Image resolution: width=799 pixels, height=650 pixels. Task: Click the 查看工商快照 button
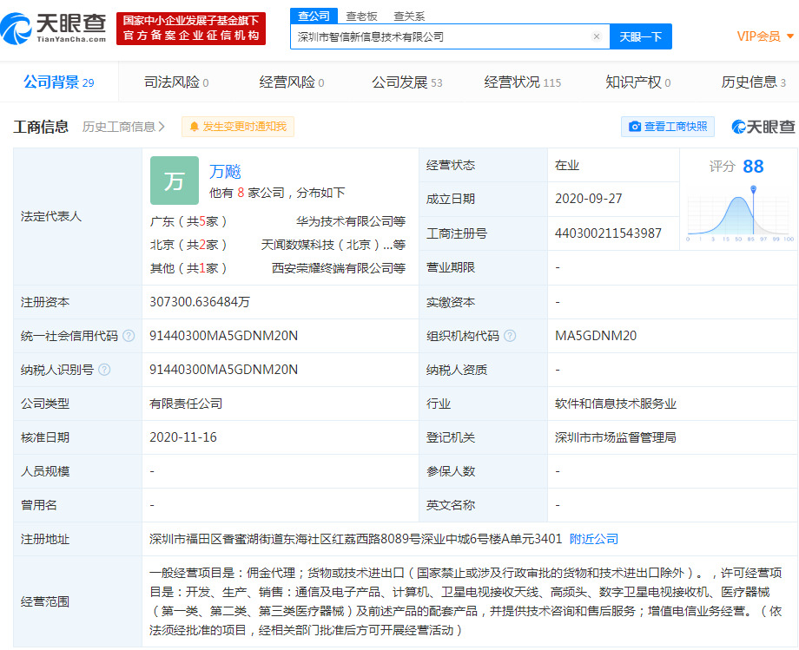[x=668, y=127]
